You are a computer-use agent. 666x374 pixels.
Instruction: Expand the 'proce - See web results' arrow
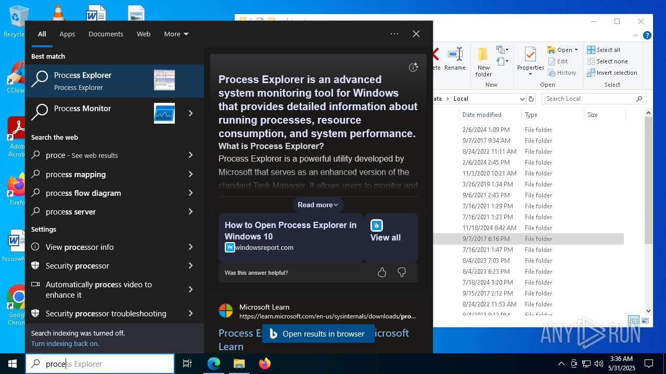(190, 155)
